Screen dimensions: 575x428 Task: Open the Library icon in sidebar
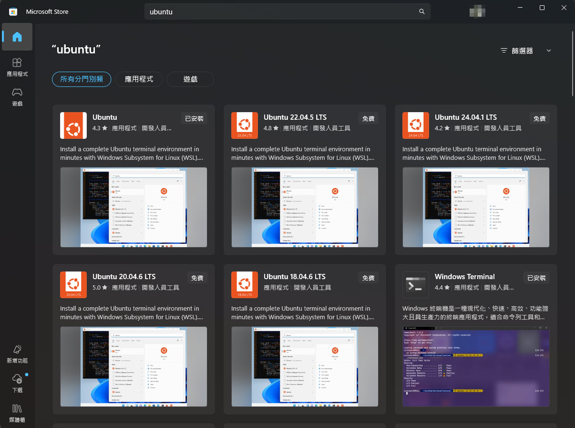coord(17,408)
